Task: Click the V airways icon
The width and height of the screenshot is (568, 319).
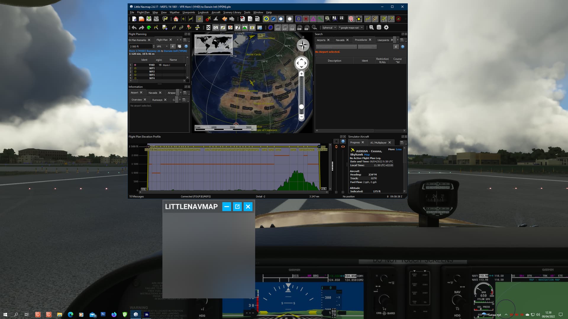Action: (327, 19)
